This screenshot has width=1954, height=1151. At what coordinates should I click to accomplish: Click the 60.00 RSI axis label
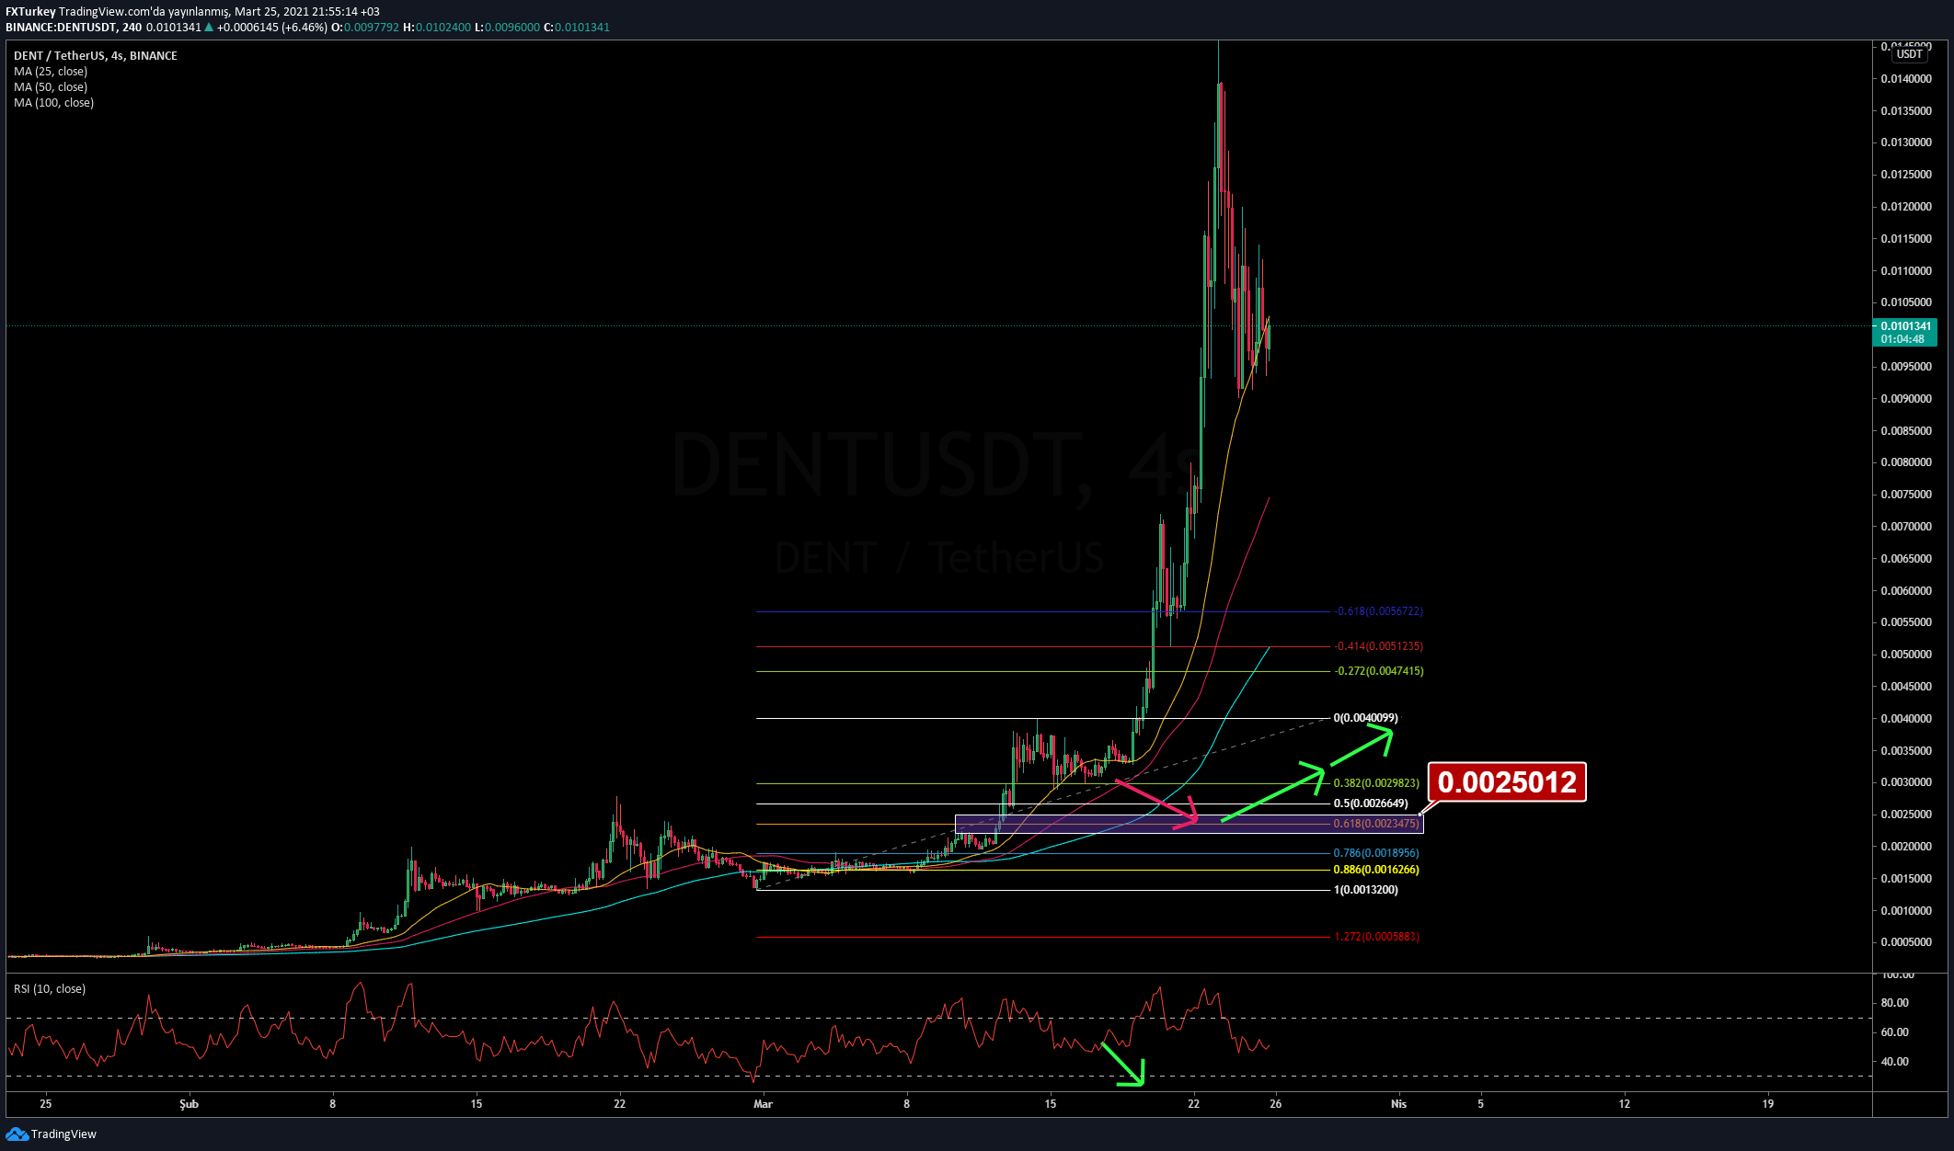(1895, 1032)
